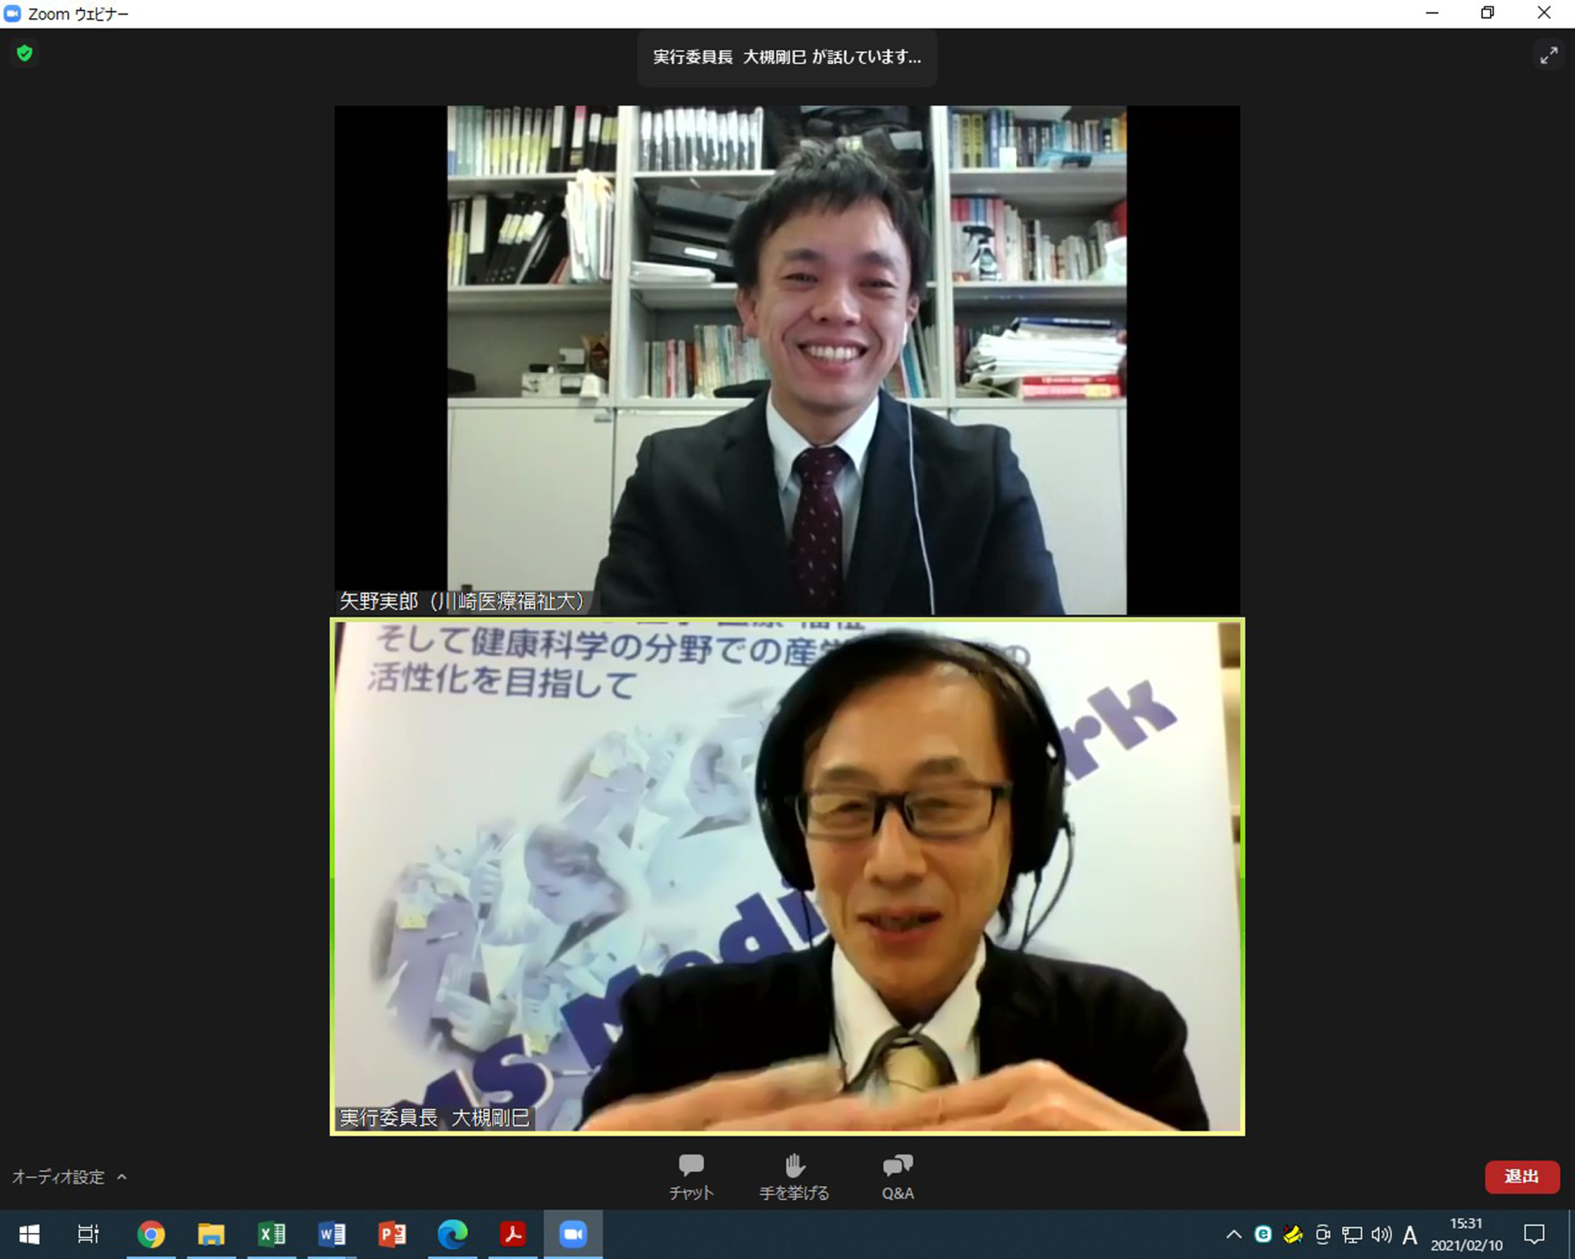
Task: Open File Explorer from taskbar
Action: click(x=211, y=1234)
